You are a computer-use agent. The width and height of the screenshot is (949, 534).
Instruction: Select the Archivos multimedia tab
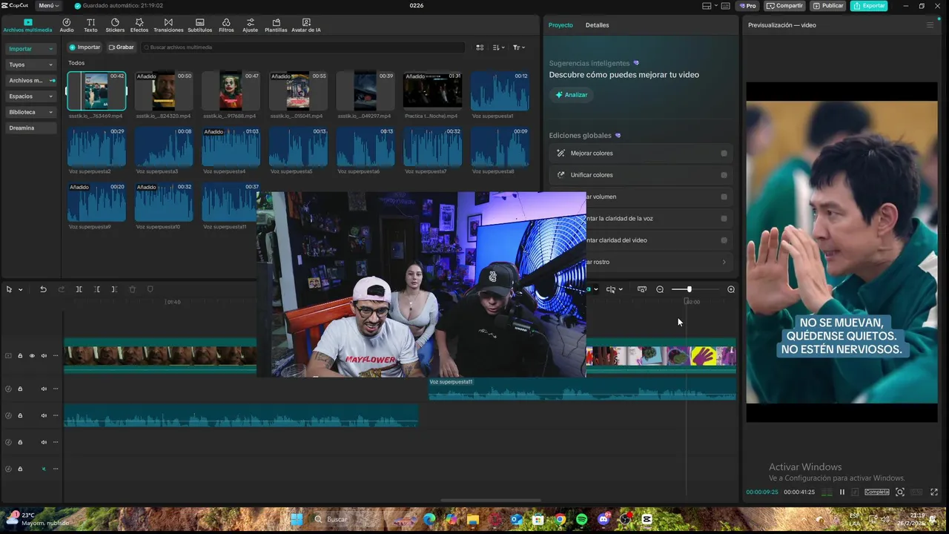tap(27, 25)
